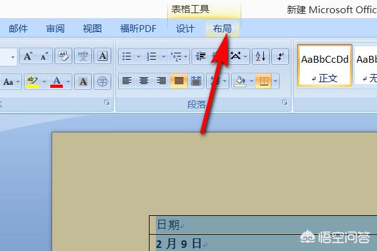Apply numbered list formatting
Viewport: 377px width, 251px height.
coord(151,56)
